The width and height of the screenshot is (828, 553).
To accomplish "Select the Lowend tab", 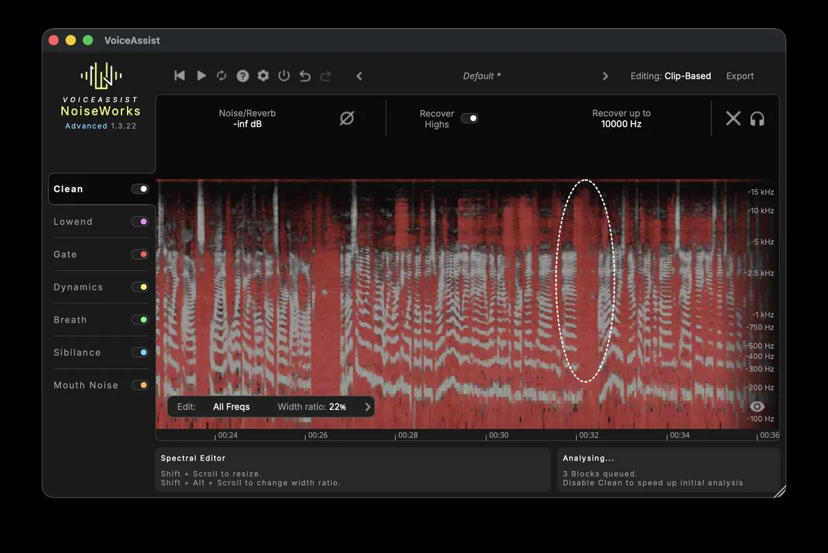I will click(73, 221).
